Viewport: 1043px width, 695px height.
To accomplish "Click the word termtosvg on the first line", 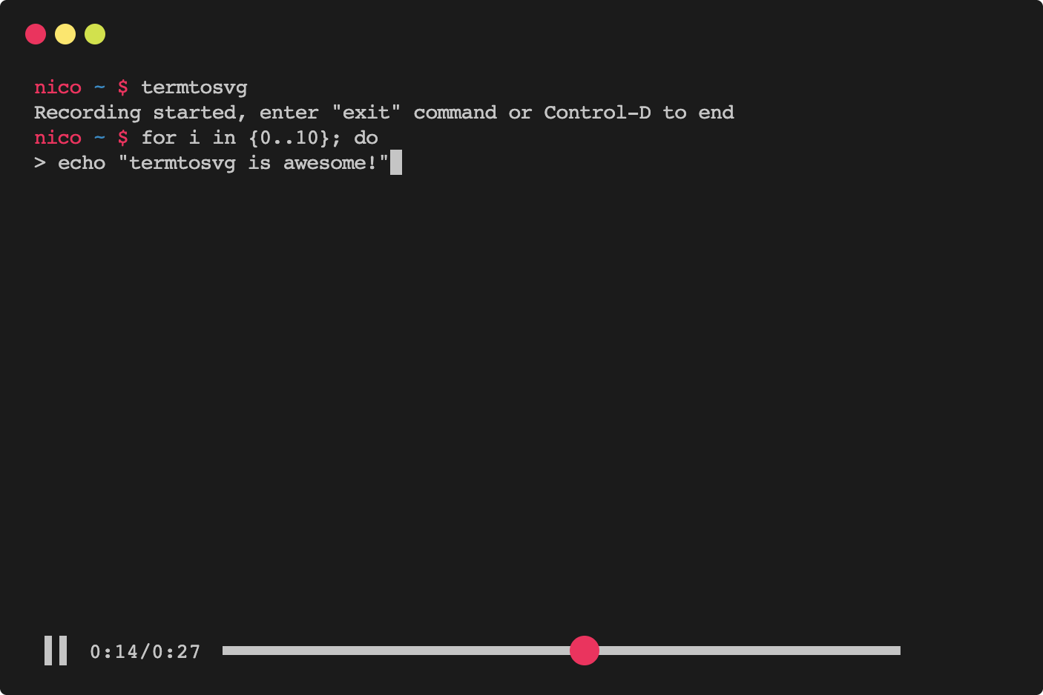I will click(x=194, y=87).
